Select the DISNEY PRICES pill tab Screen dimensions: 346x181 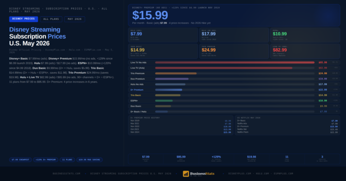(x=23, y=19)
